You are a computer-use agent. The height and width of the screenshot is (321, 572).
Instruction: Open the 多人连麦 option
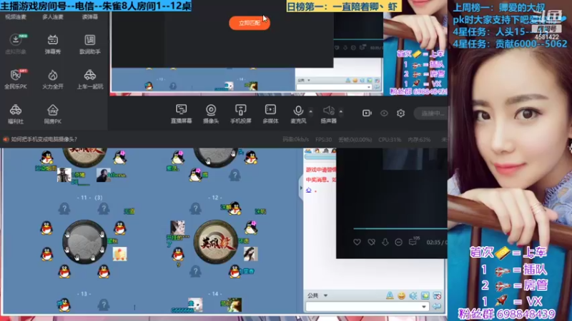pyautogui.click(x=52, y=16)
